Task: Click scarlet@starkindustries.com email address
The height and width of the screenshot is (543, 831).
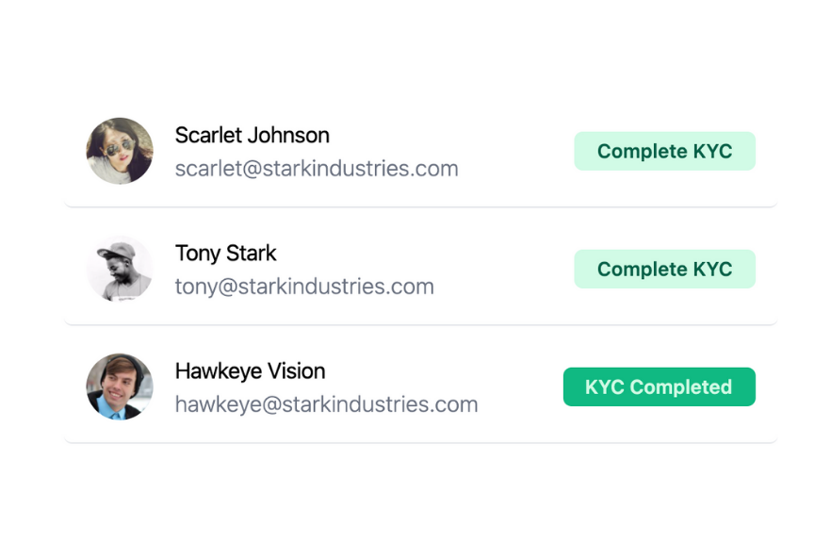Action: point(317,169)
